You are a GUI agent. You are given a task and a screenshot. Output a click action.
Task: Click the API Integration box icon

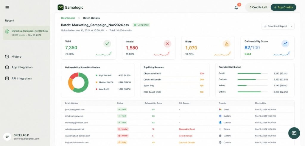tap(7, 78)
